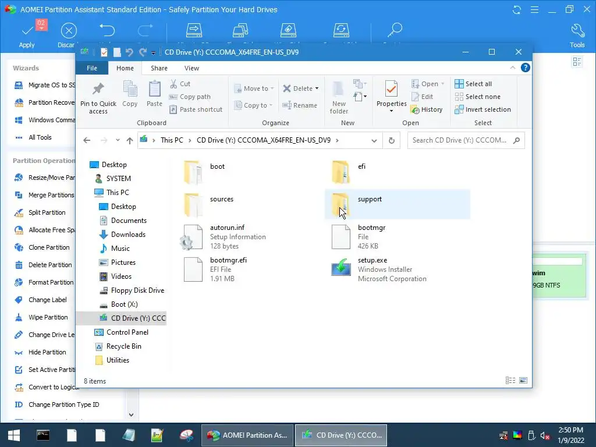Click the Redo arrow in AOMEI toolbar
Screen dimensions: 596x447
click(145, 30)
